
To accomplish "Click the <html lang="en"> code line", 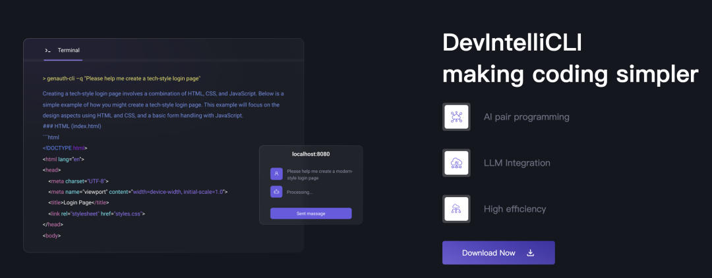I will click(63, 160).
